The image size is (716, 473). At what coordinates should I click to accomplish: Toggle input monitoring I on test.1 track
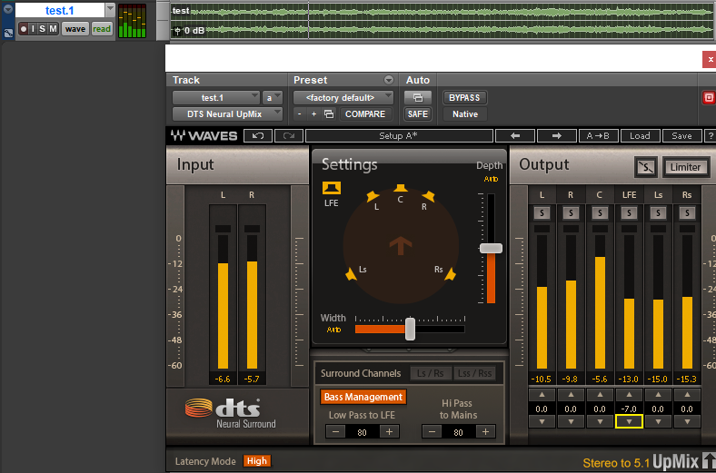33,29
